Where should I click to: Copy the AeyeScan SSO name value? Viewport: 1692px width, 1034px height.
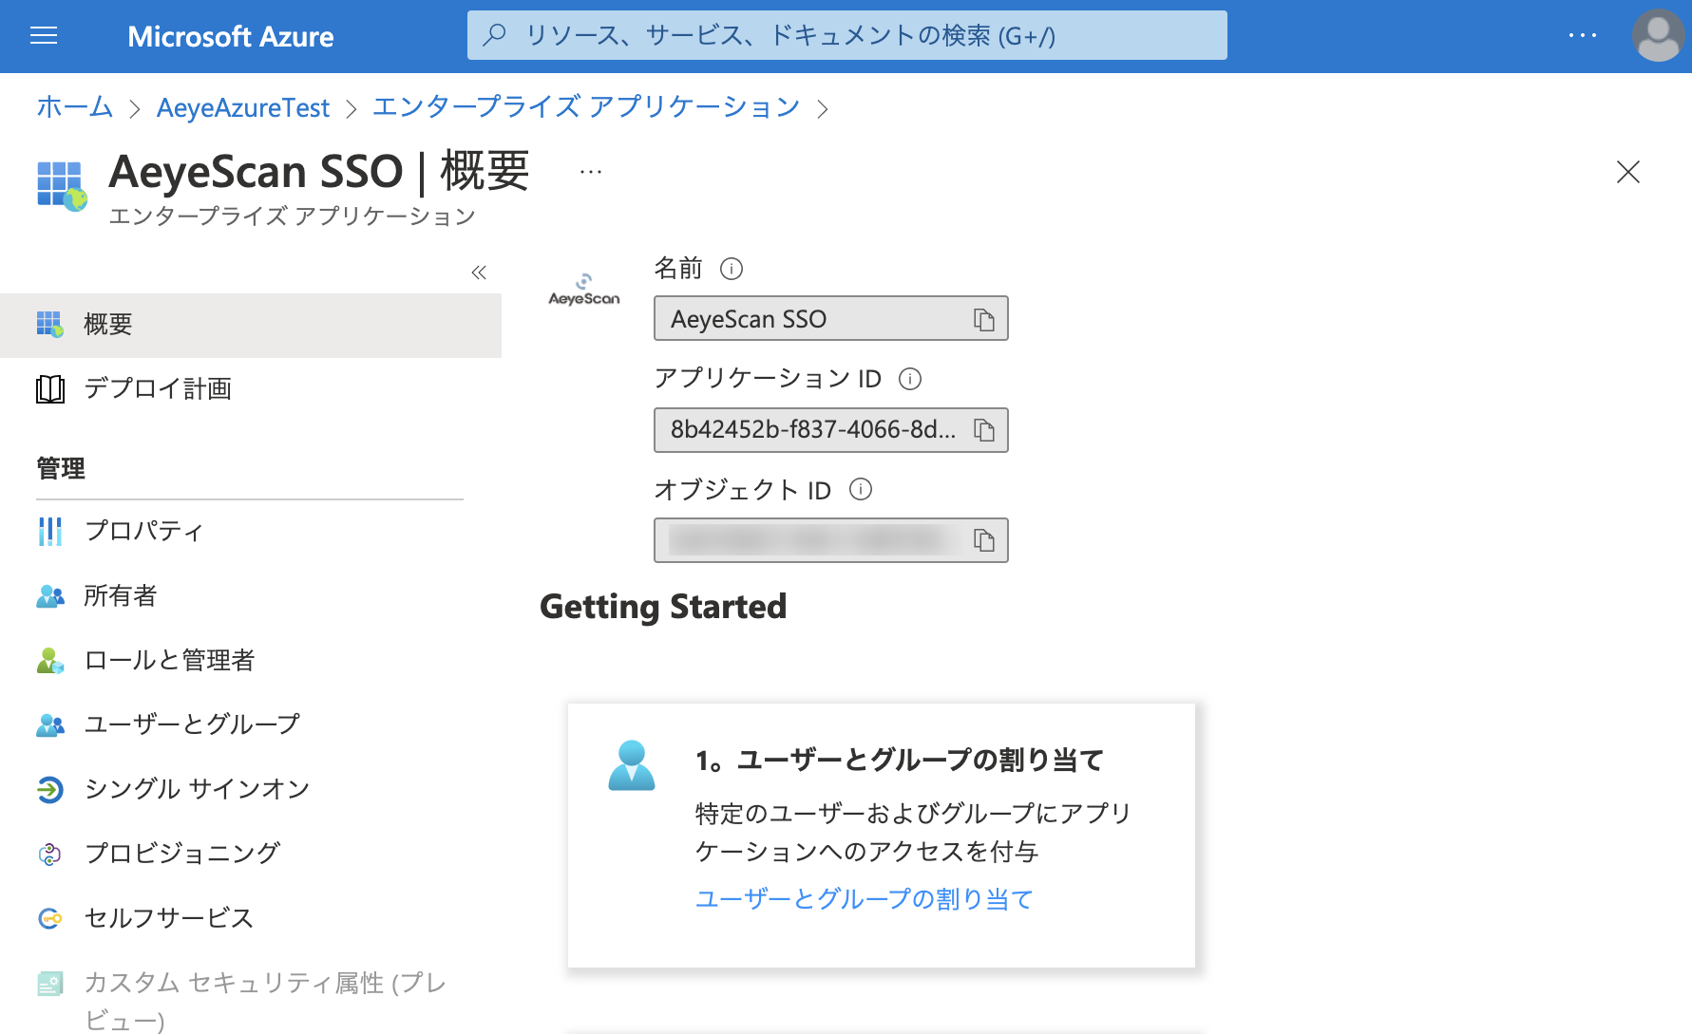tap(983, 320)
